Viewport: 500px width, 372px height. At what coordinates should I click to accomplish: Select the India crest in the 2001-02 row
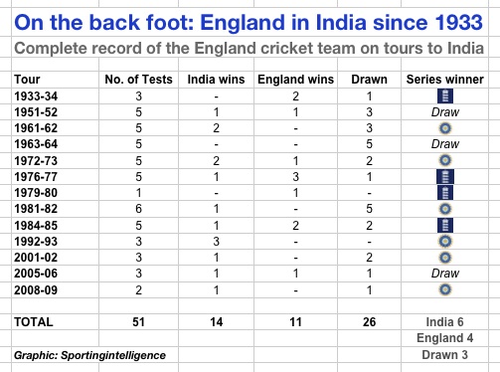(445, 258)
